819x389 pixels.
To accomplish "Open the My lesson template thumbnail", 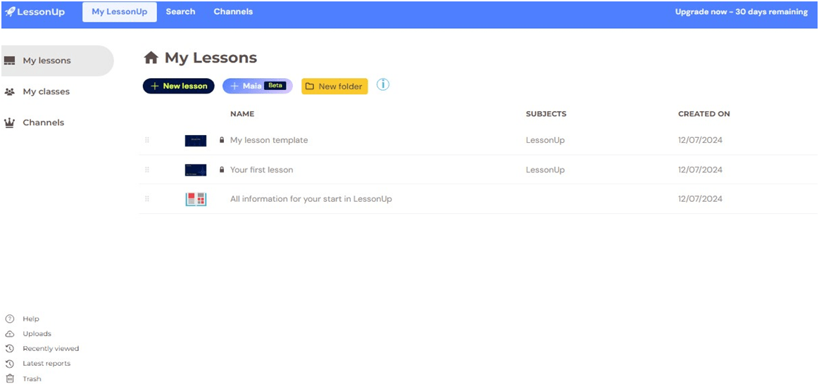I will 196,141.
